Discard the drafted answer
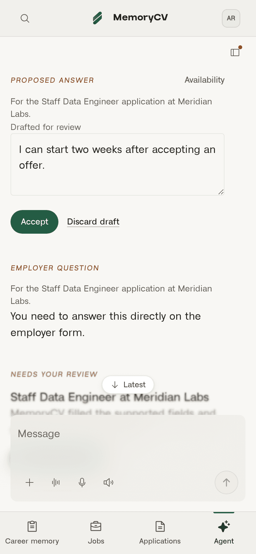Screen dimensions: 256x554 tap(93, 222)
